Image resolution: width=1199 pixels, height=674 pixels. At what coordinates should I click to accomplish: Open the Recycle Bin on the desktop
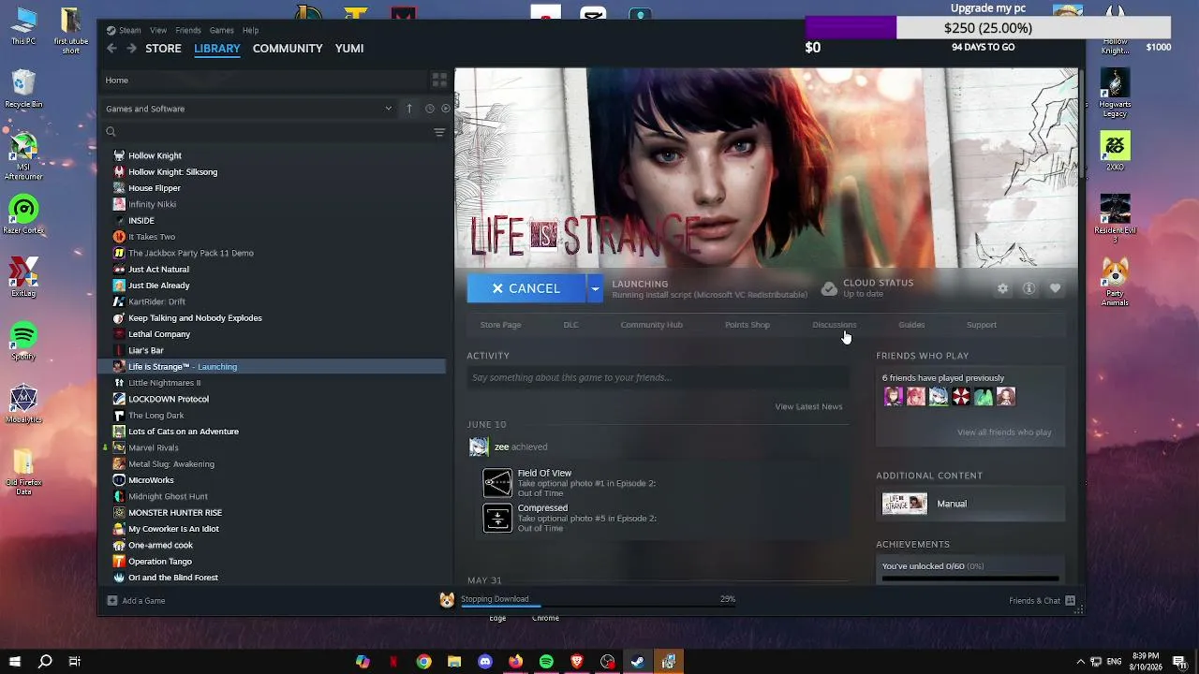pyautogui.click(x=23, y=89)
